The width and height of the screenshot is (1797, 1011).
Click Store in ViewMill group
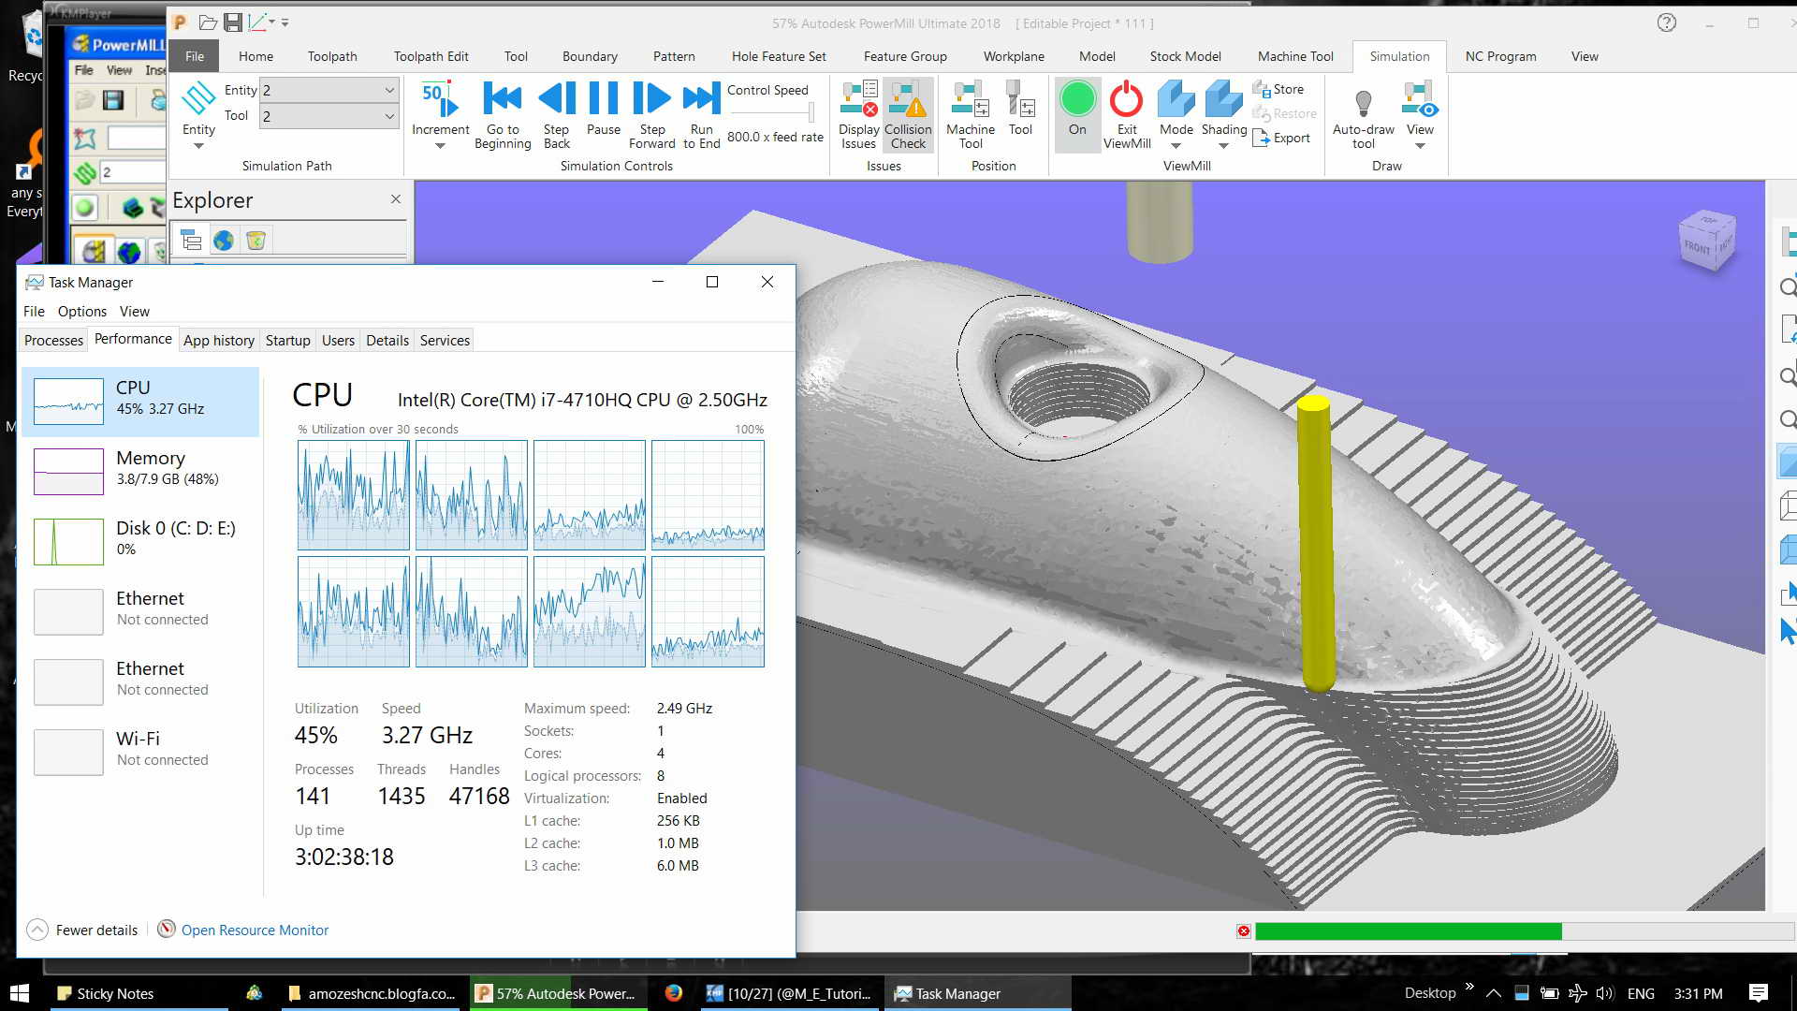click(1278, 89)
